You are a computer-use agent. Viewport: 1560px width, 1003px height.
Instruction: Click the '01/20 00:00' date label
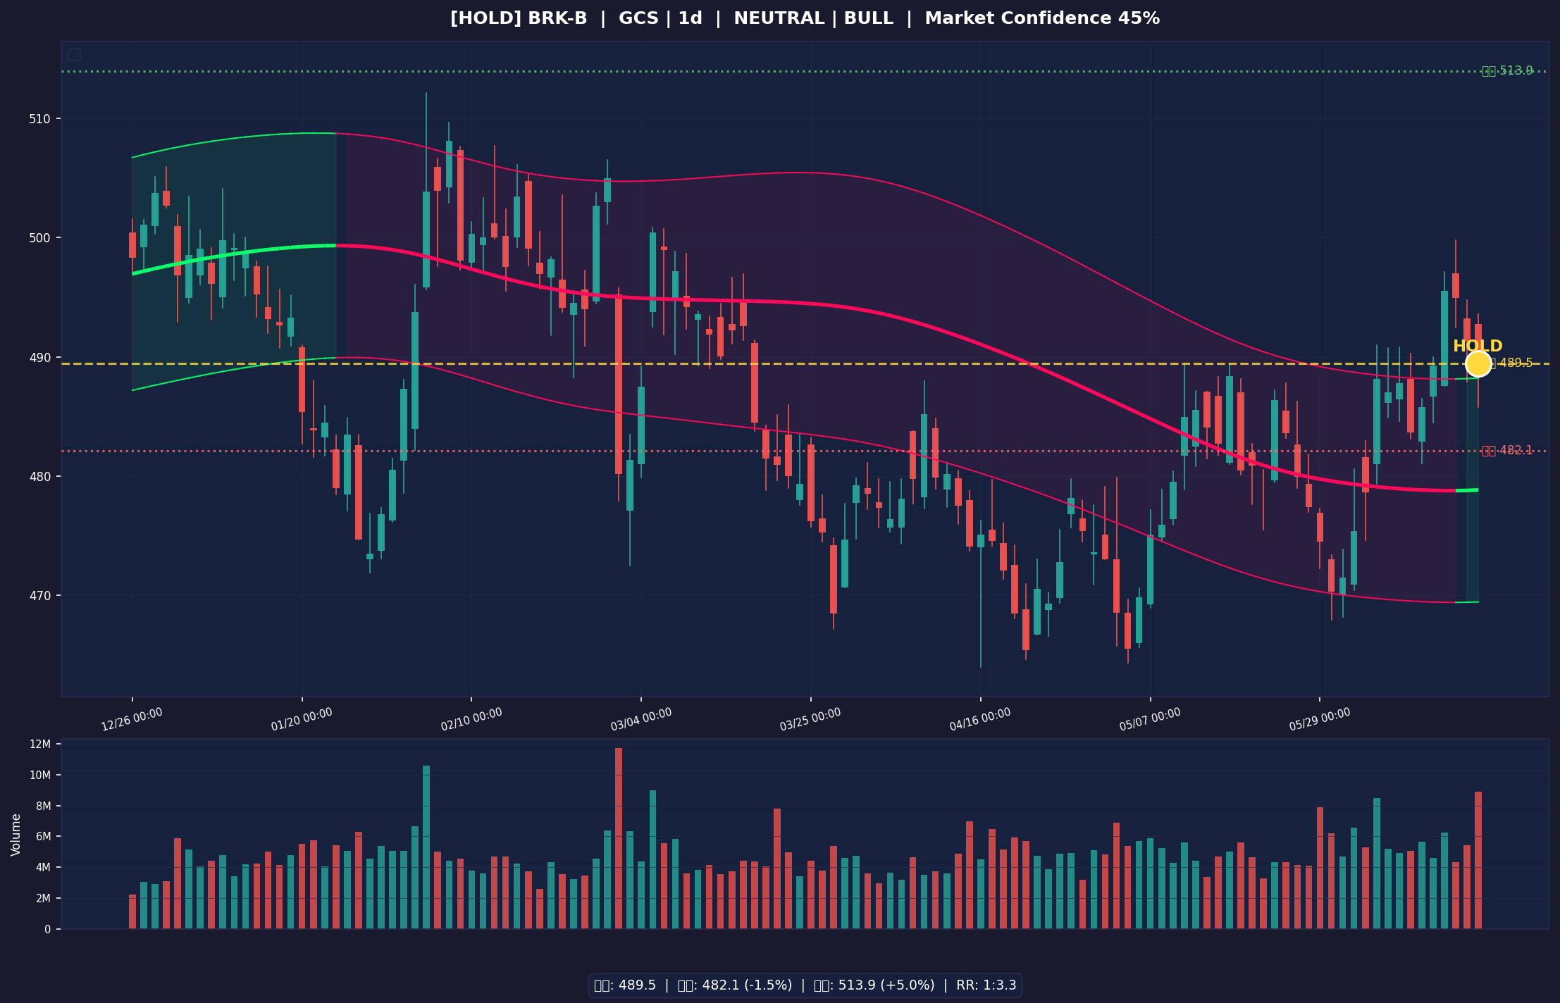coord(302,720)
